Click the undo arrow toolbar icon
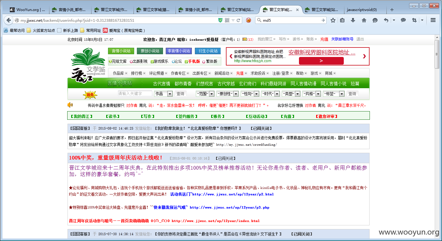Screen dimensions: 442x241 [x=386, y=20]
